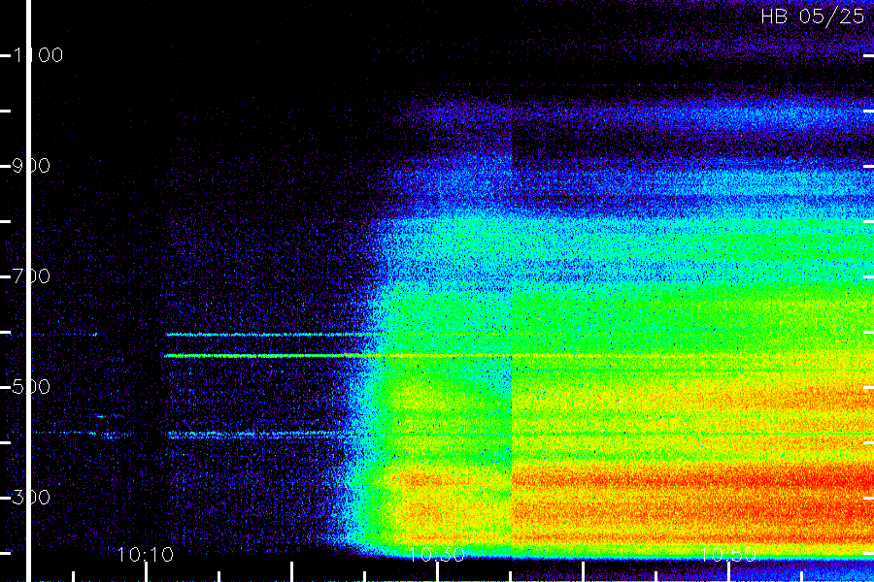Click the 500 frequency axis label

31,386
